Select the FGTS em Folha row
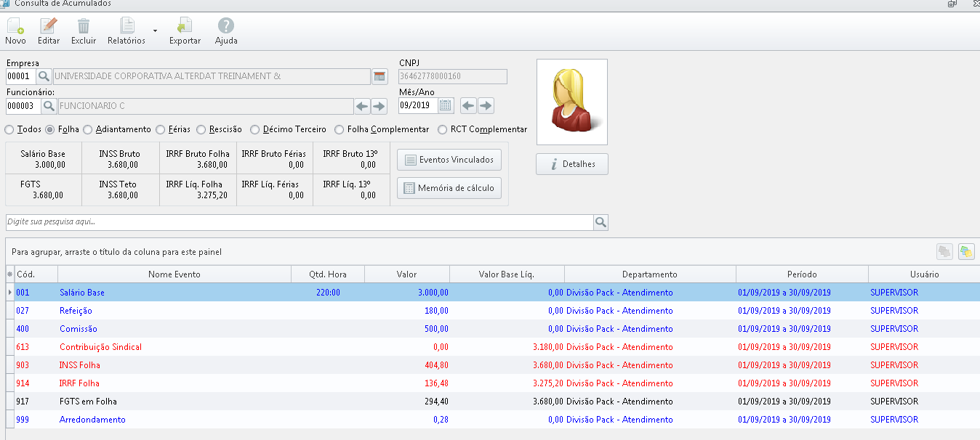 [x=492, y=402]
